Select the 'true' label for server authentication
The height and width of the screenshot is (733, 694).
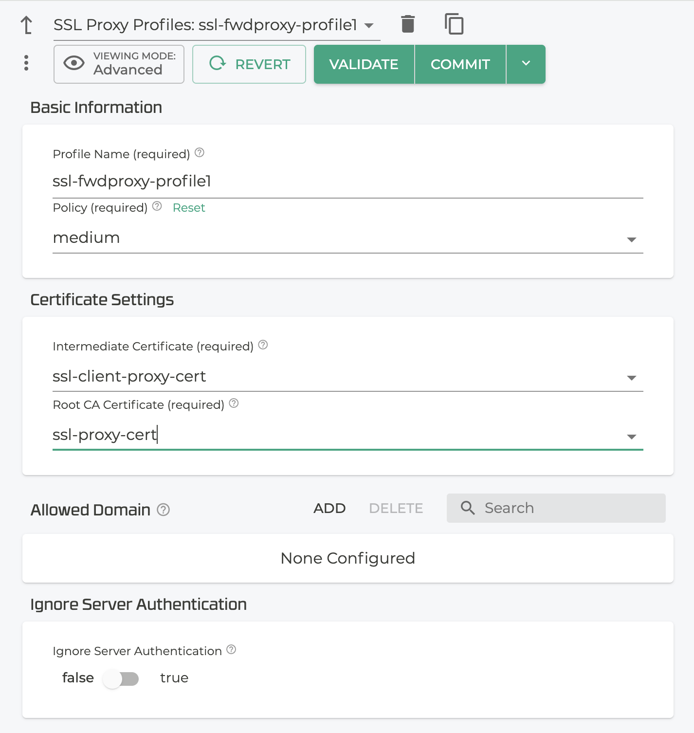click(174, 678)
